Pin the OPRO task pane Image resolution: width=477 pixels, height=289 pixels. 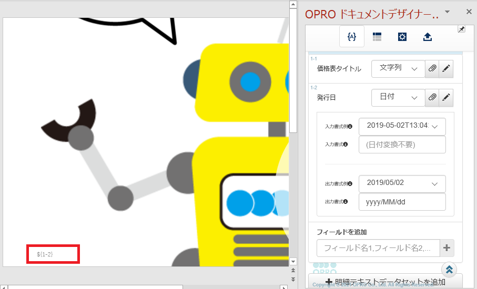(x=461, y=29)
